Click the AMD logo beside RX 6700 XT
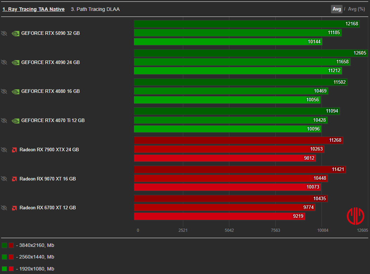 tap(14, 208)
